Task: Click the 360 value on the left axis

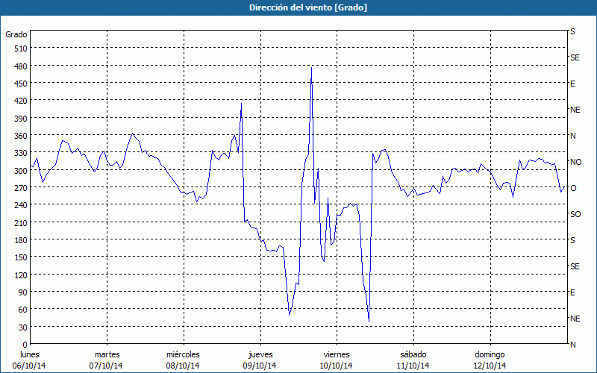Action: (x=20, y=136)
